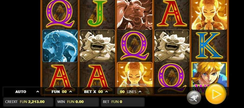Click the yellow spin play button
The image size is (244, 108).
(x=216, y=94)
